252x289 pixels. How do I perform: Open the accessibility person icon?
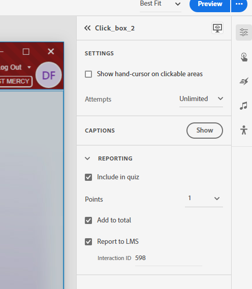click(x=244, y=130)
